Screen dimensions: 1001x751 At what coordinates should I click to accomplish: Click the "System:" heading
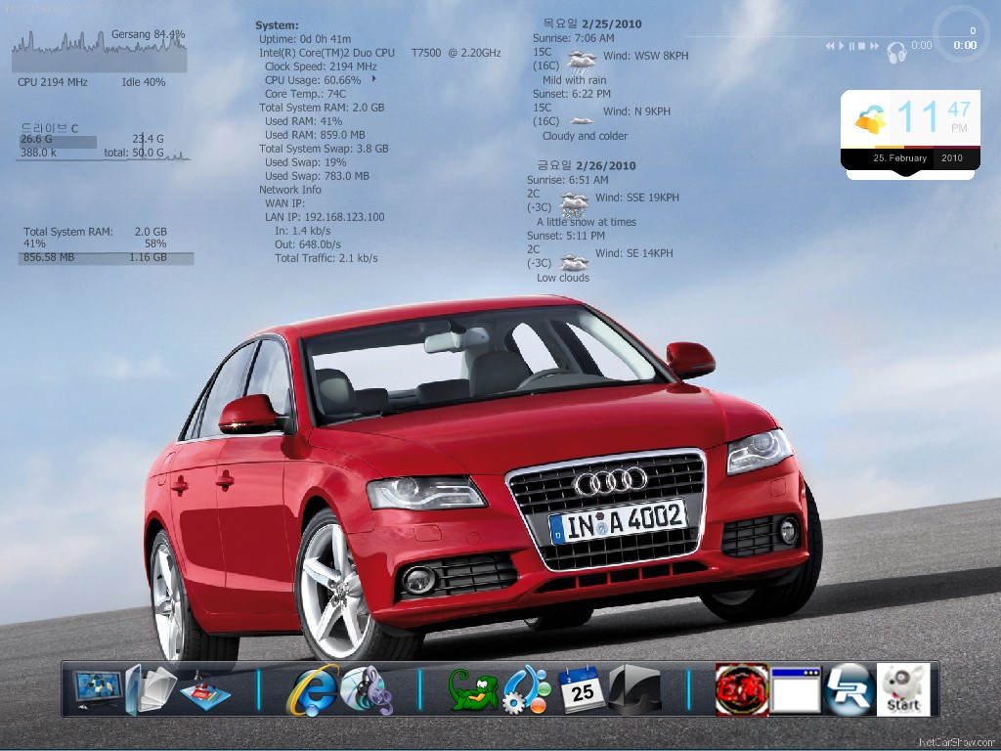click(x=277, y=25)
